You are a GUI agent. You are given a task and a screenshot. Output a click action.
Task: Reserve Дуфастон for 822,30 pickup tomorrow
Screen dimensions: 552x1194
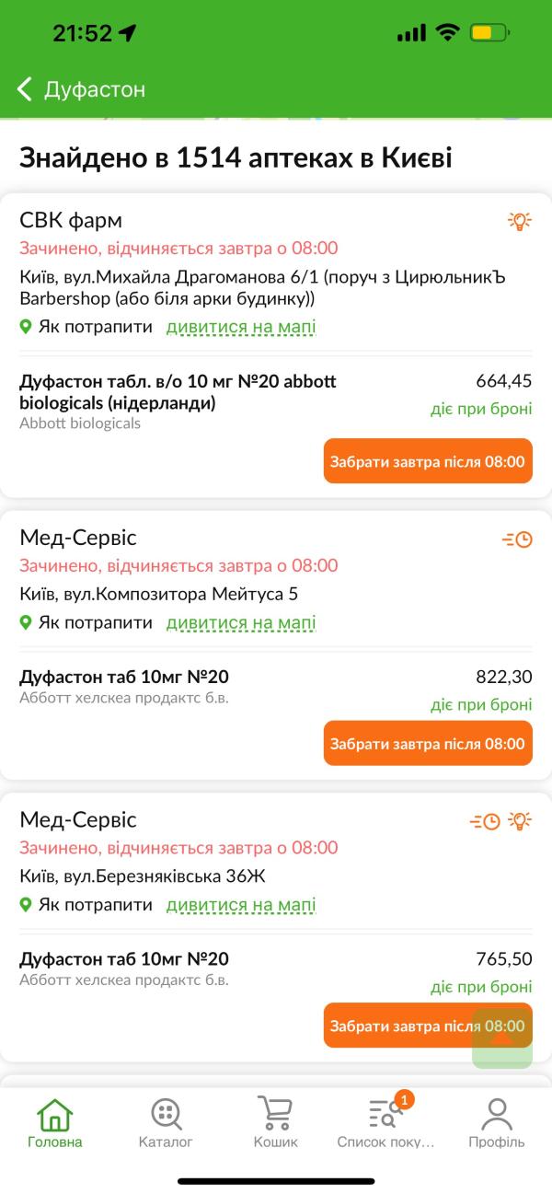pyautogui.click(x=428, y=743)
